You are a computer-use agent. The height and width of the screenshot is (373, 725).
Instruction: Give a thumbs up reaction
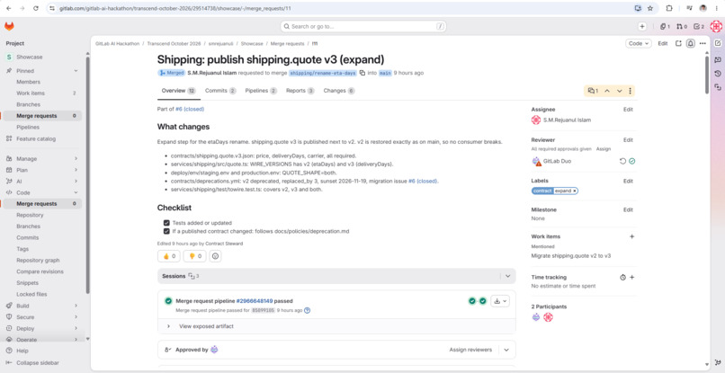click(x=169, y=256)
